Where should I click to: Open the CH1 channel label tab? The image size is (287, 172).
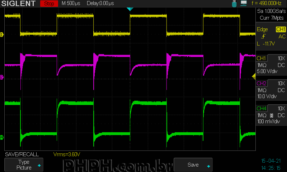pos(262,58)
